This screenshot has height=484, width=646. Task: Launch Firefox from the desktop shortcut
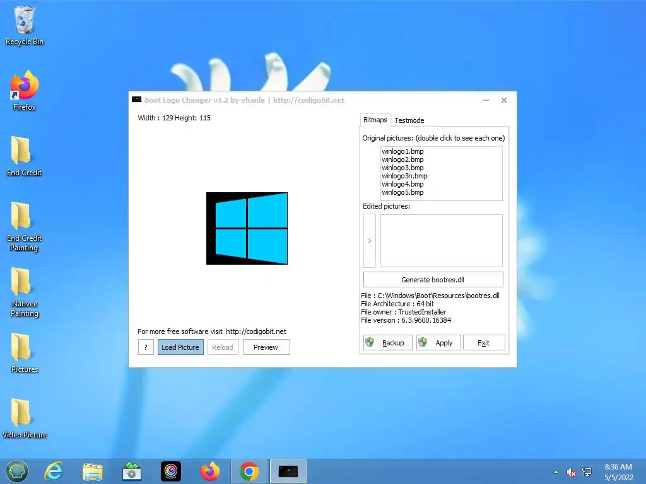point(25,91)
